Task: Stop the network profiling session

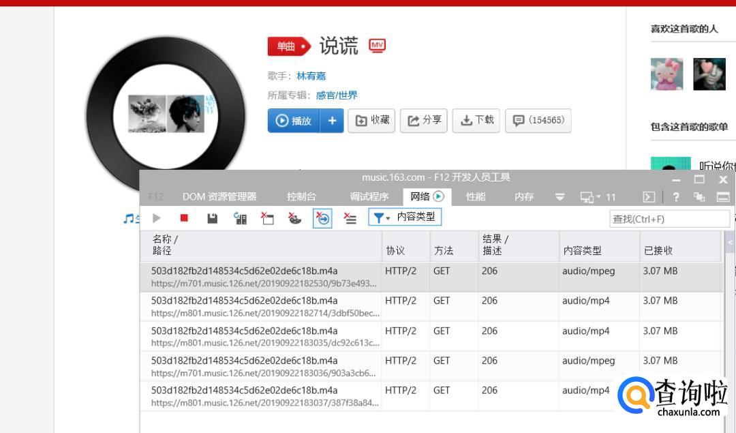Action: (184, 218)
